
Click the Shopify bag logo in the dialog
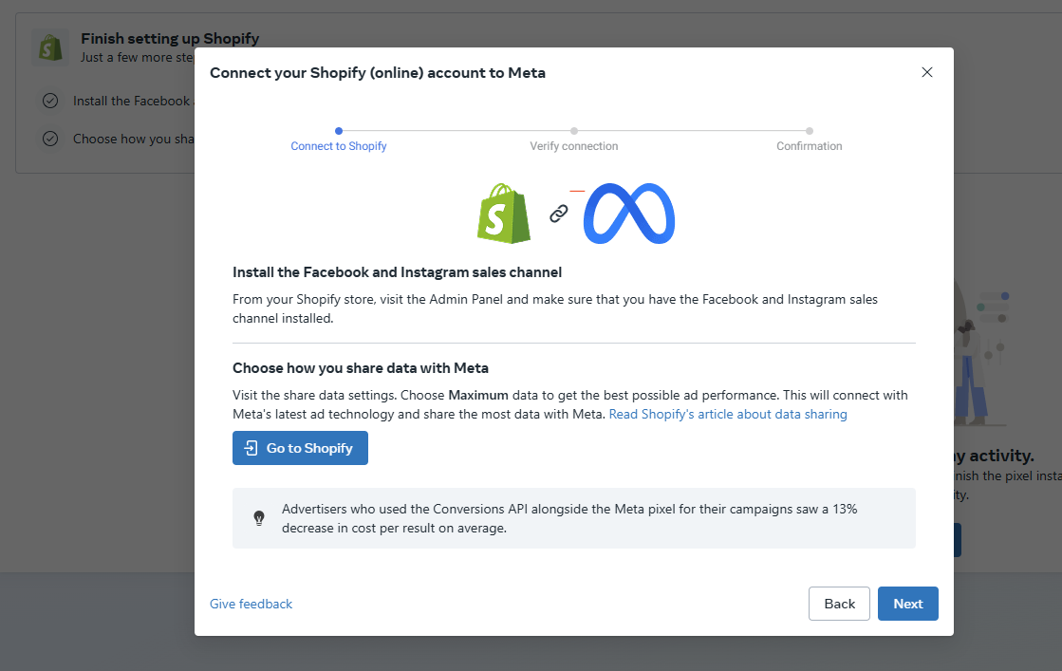point(504,214)
